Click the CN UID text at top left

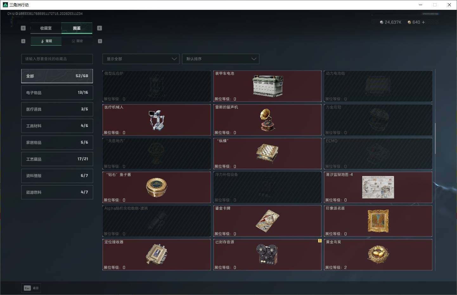(45, 14)
